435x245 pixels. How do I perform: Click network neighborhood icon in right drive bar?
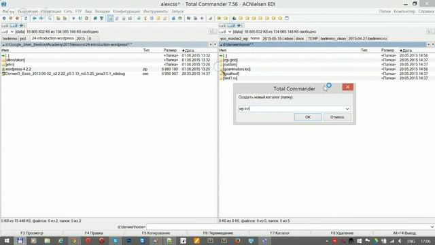coord(239,26)
